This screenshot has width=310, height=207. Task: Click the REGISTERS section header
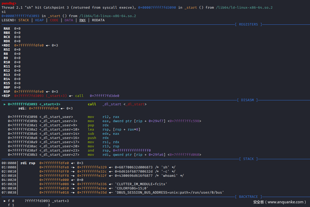248,24
